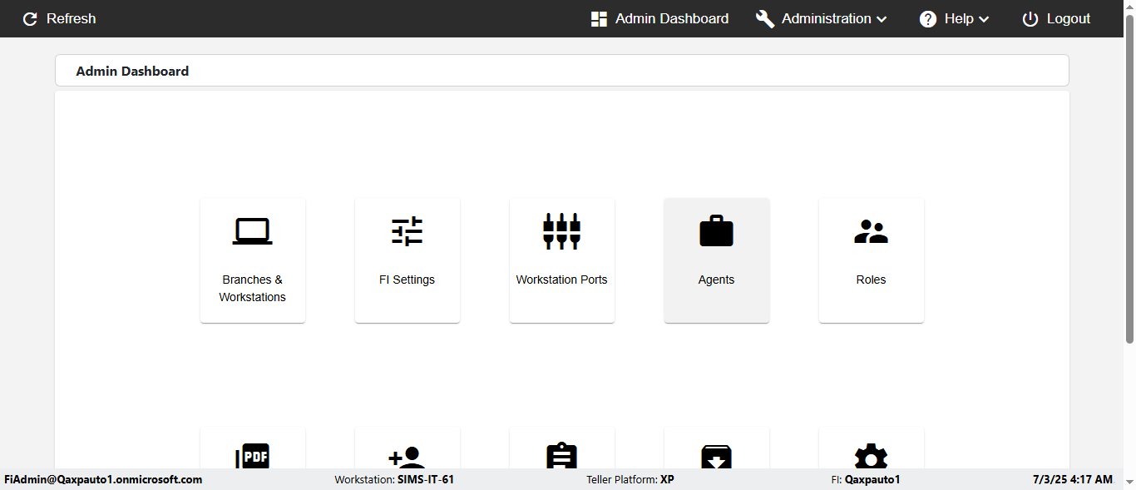Click the FI Settings label
The height and width of the screenshot is (490, 1136).
(407, 280)
